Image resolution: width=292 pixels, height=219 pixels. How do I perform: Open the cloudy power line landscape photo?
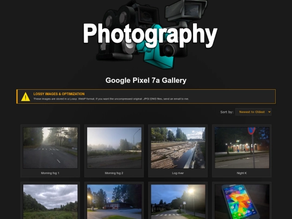click(50, 202)
